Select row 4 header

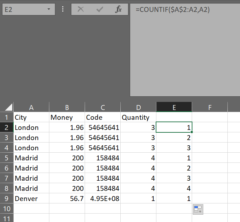[x=7, y=147]
